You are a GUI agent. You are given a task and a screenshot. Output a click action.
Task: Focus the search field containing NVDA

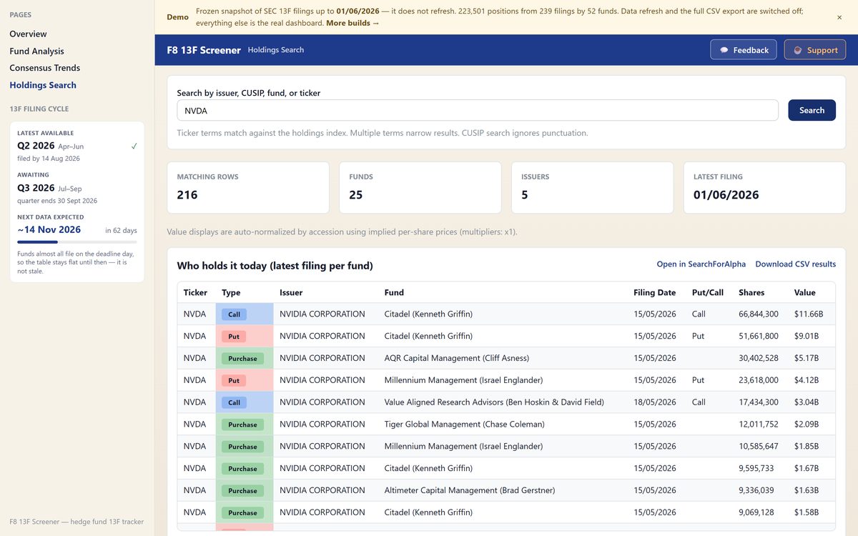pos(478,110)
